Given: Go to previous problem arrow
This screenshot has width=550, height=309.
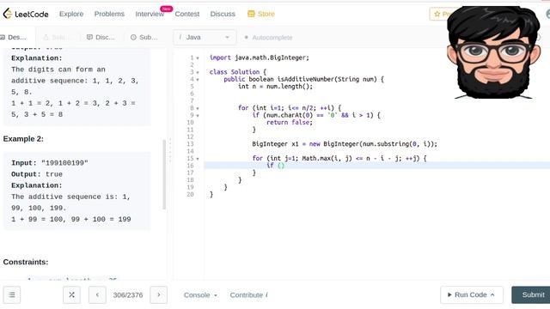Looking at the screenshot, I should pyautogui.click(x=97, y=295).
